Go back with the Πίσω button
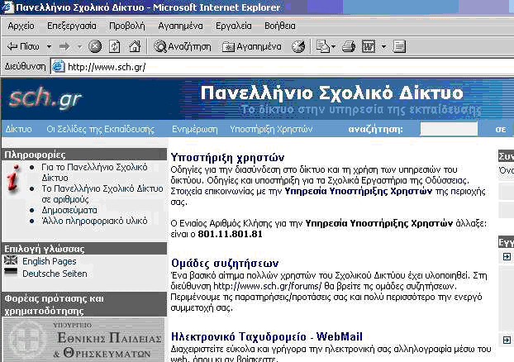 tap(23, 46)
